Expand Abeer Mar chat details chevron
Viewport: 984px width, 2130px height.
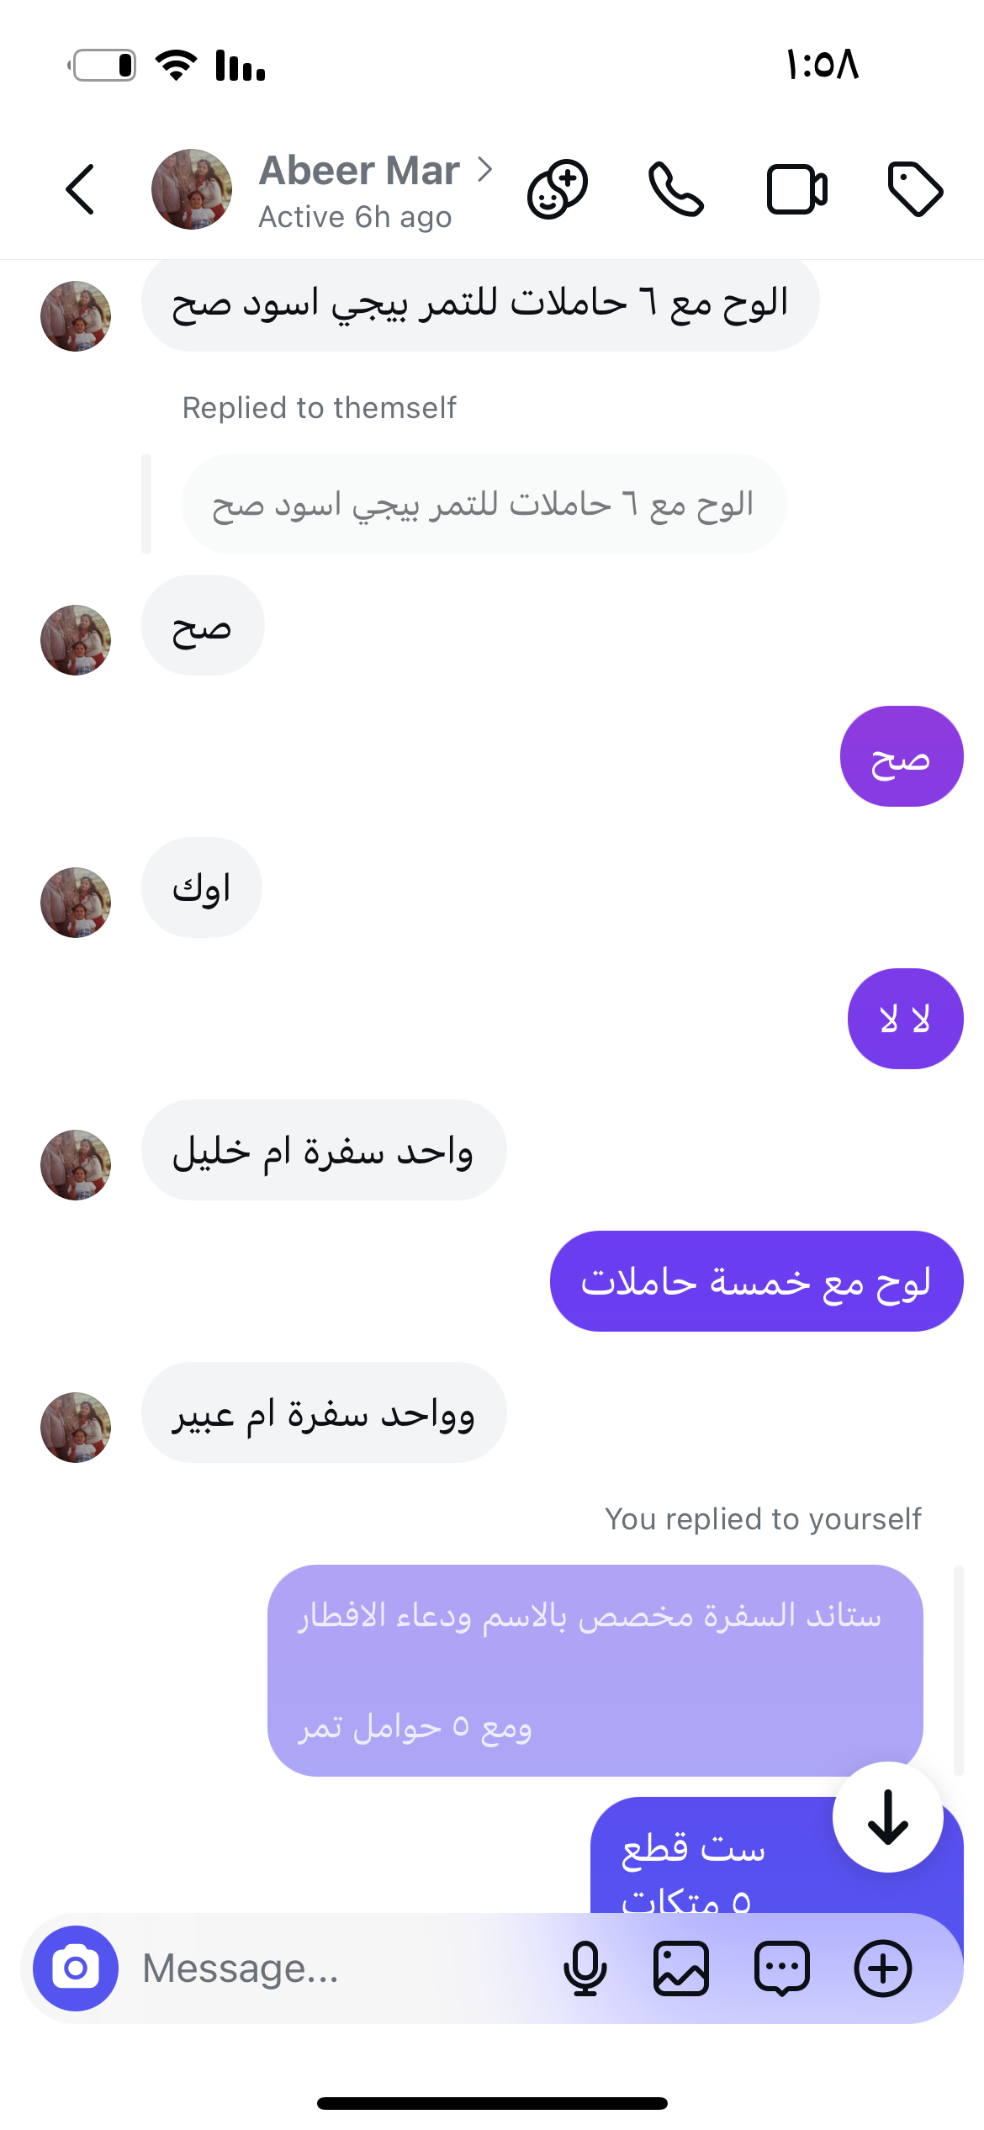[x=484, y=170]
